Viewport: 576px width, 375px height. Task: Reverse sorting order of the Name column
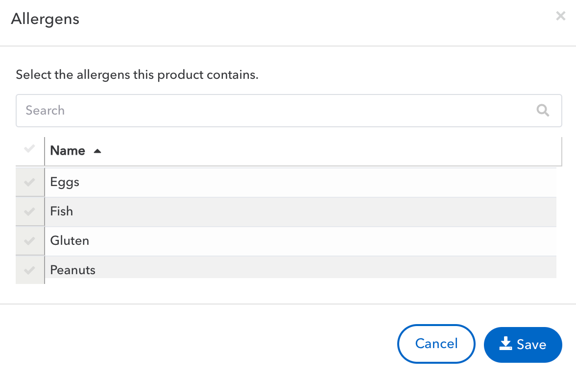[x=97, y=151]
